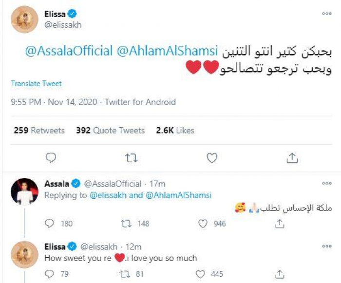The height and width of the screenshot is (283, 341).
Task: Share Elissa's 'How sweet' reply
Action: pyautogui.click(x=280, y=274)
